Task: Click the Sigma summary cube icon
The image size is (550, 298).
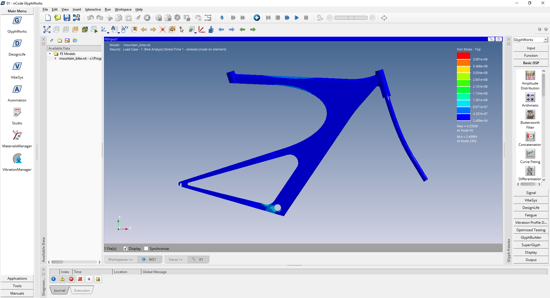Action: [134, 30]
